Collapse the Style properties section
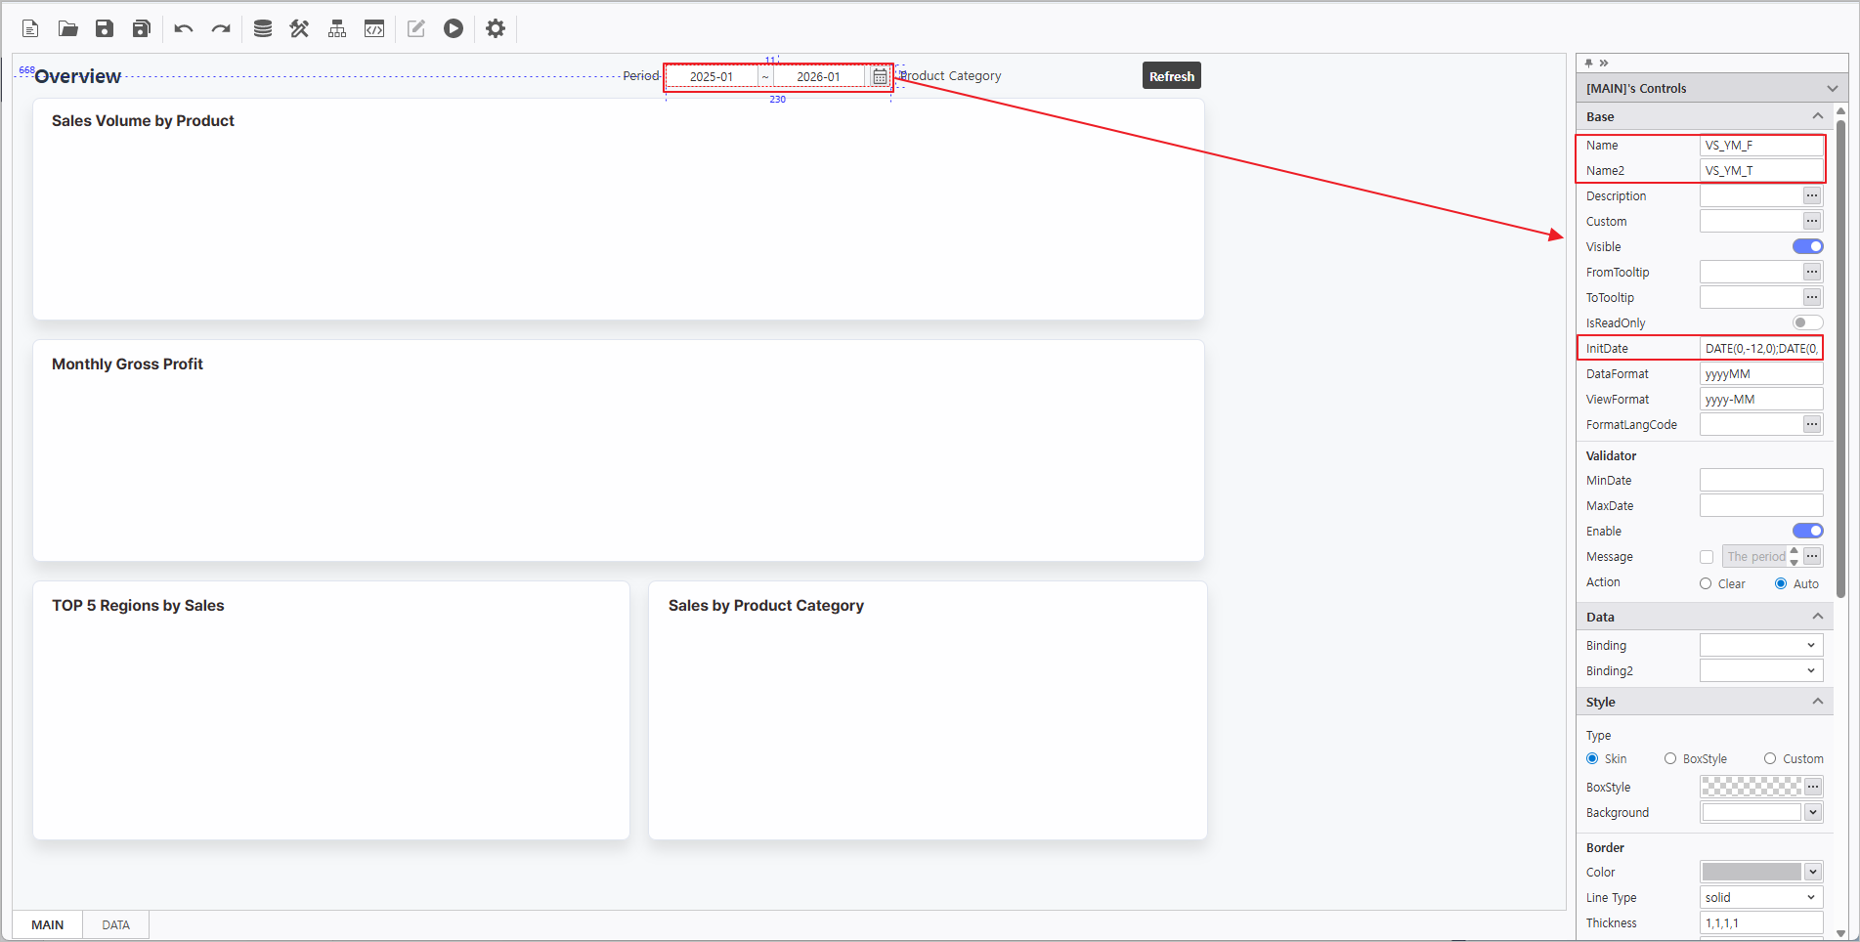Image resolution: width=1860 pixels, height=942 pixels. click(1818, 702)
